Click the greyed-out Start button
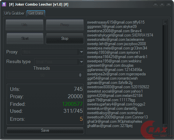This screenshot has width=174, height=140. [25, 38]
